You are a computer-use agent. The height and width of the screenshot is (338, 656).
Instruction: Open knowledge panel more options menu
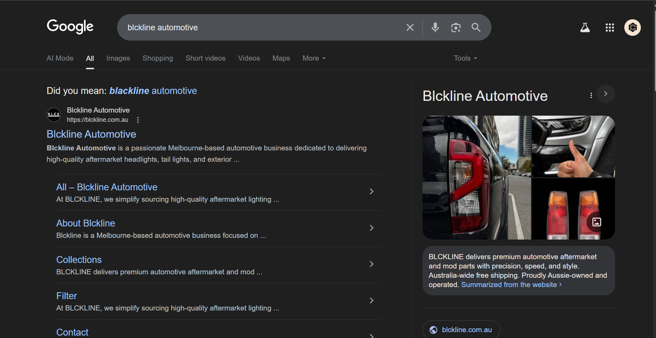point(591,95)
